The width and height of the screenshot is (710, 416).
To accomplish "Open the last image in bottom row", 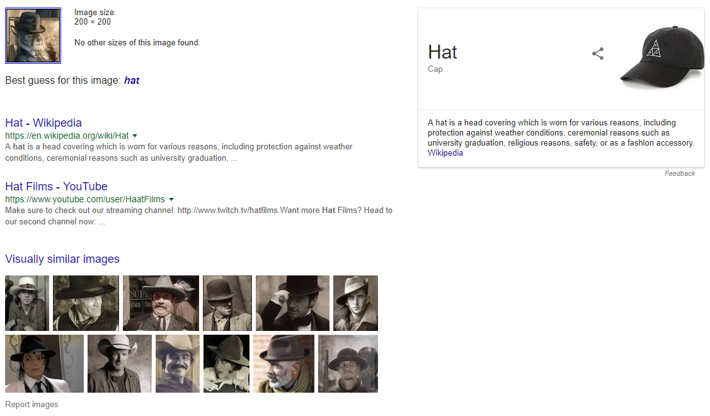I will pyautogui.click(x=348, y=364).
